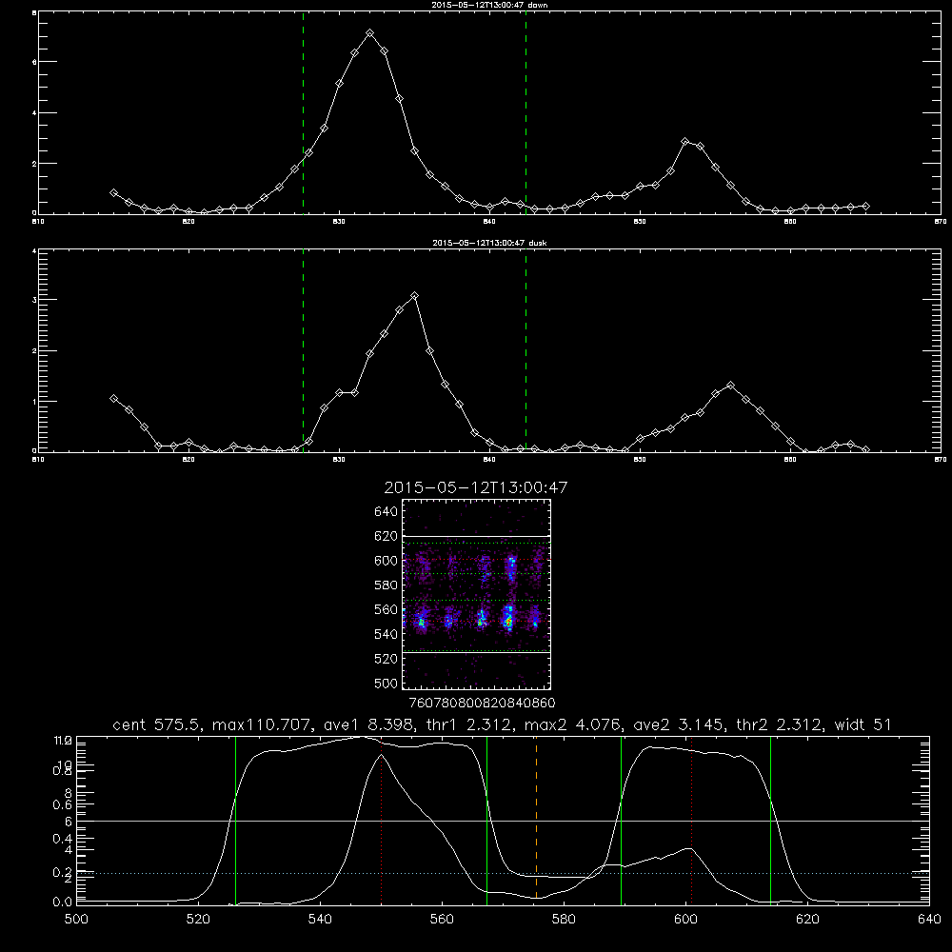The image size is (952, 952).
Task: Select 'thr2 2.312' in the stats header
Action: [x=781, y=724]
